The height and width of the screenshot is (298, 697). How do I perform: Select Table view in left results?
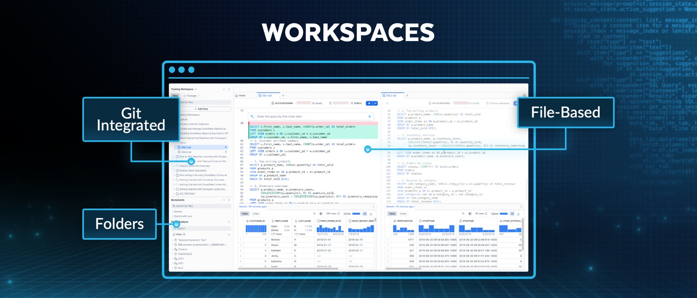245,214
